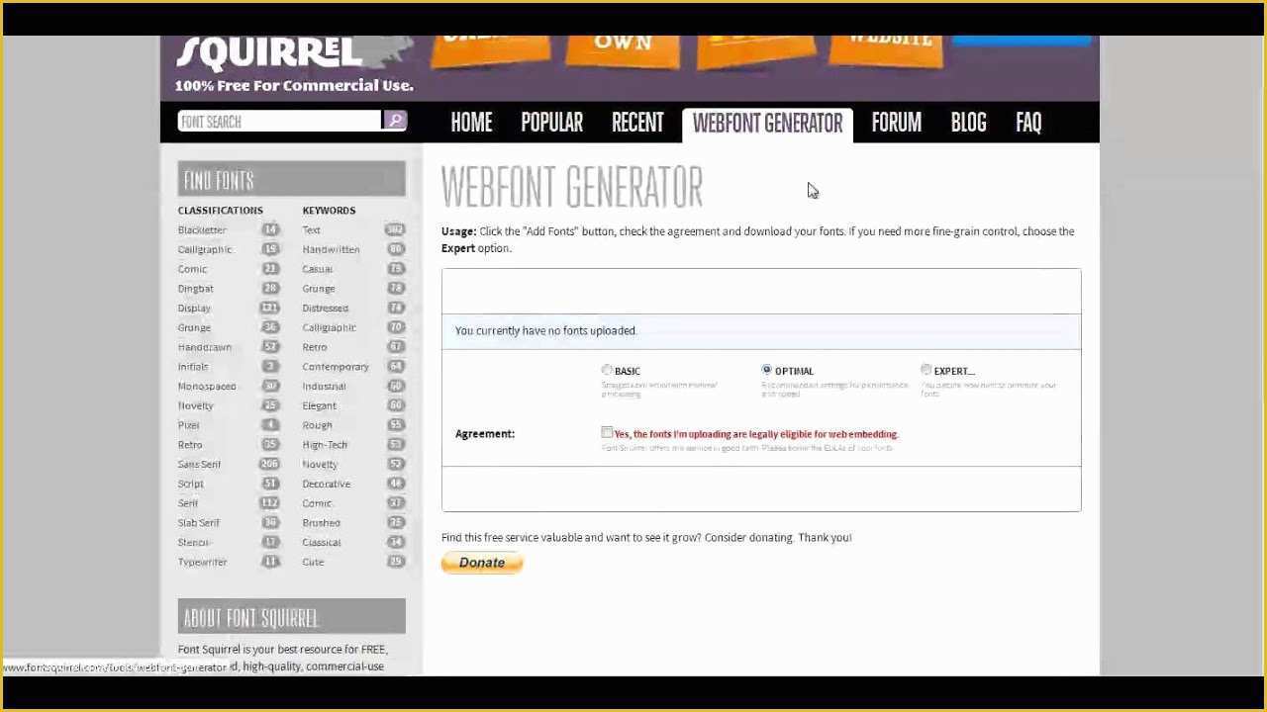Select the OPTIMAL radio option
The image size is (1267, 712).
point(766,370)
